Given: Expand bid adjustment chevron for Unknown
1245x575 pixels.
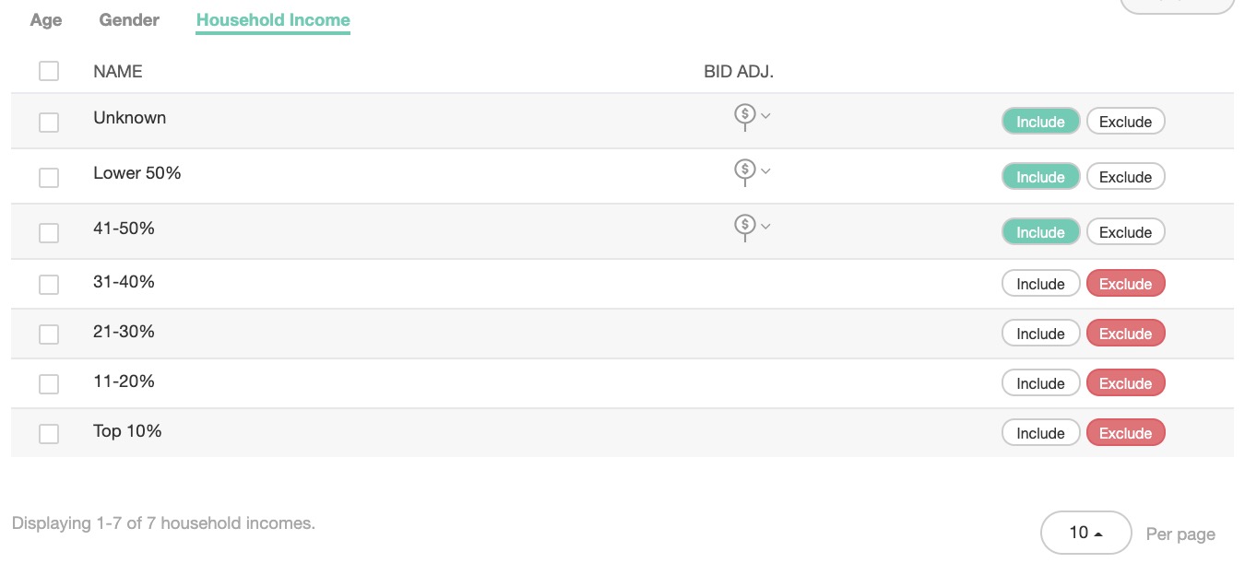Looking at the screenshot, I should coord(765,116).
